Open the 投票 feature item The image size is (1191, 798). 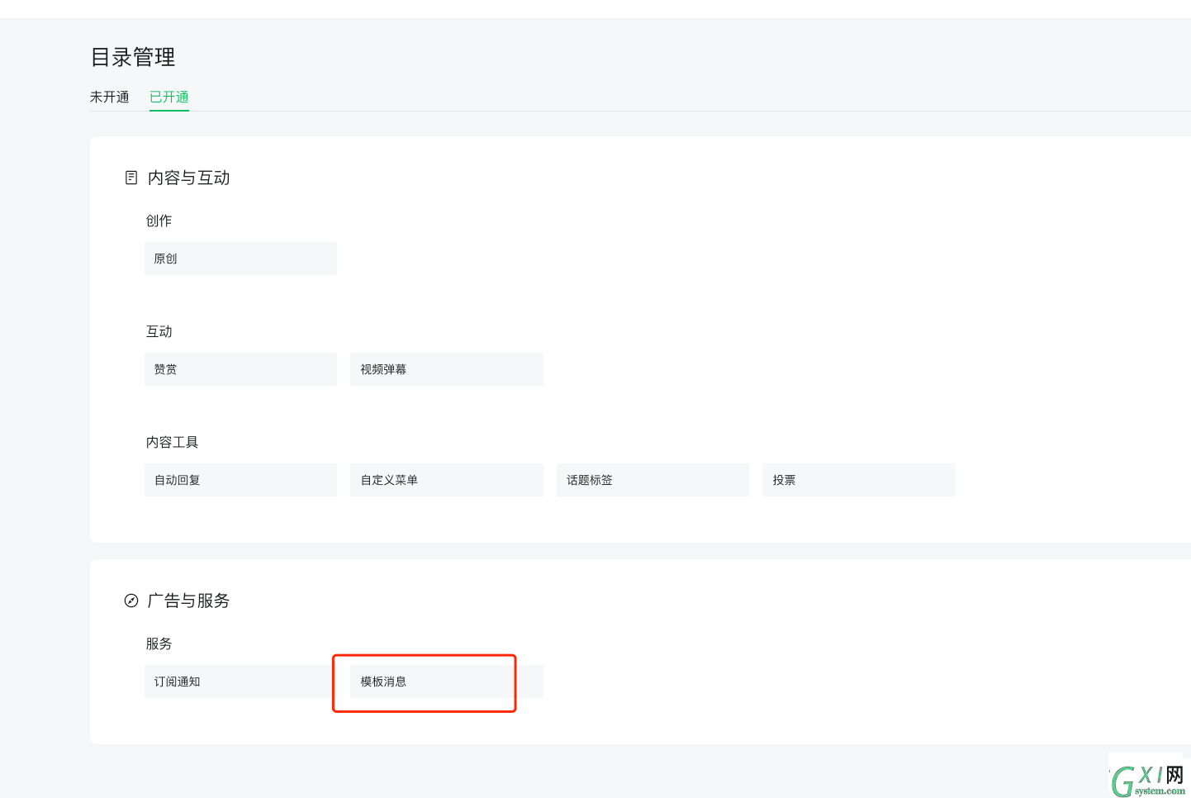[859, 480]
